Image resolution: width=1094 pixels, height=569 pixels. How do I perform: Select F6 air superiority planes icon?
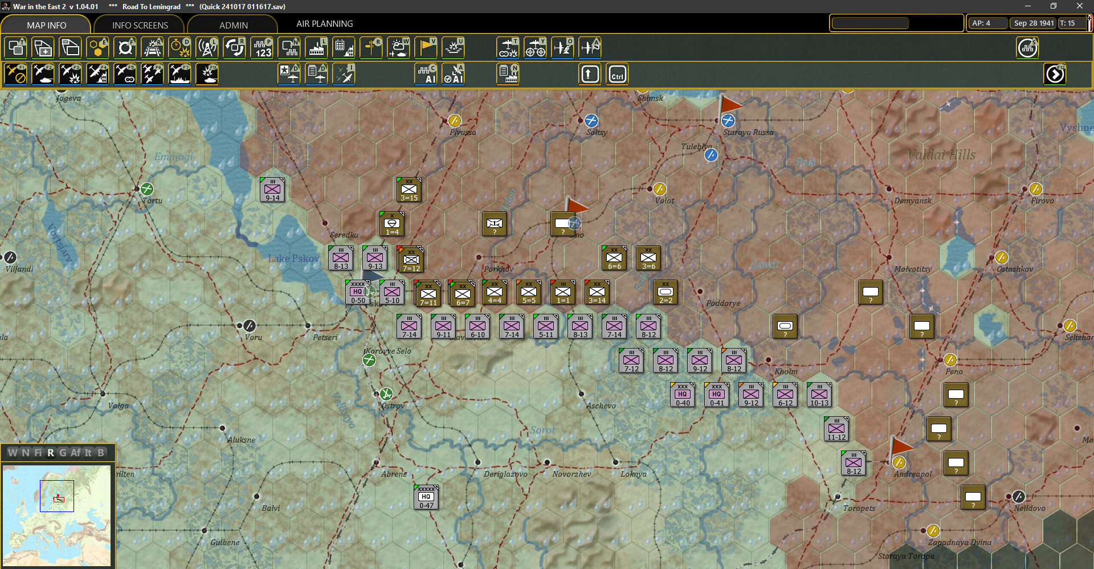pos(153,74)
